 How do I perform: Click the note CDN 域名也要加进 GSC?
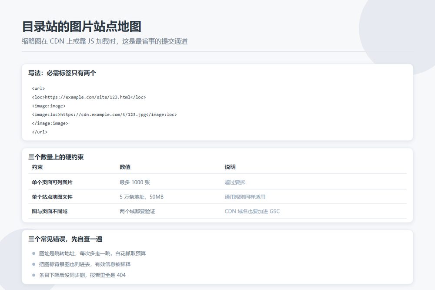pyautogui.click(x=252, y=211)
